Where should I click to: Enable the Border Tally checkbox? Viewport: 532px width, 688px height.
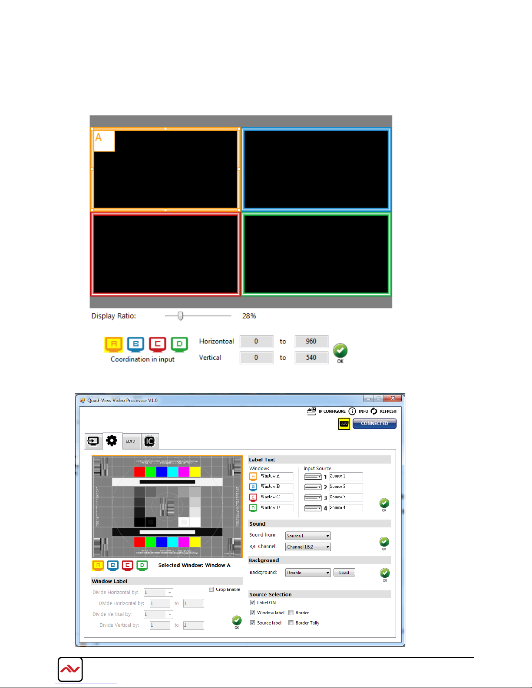291,623
